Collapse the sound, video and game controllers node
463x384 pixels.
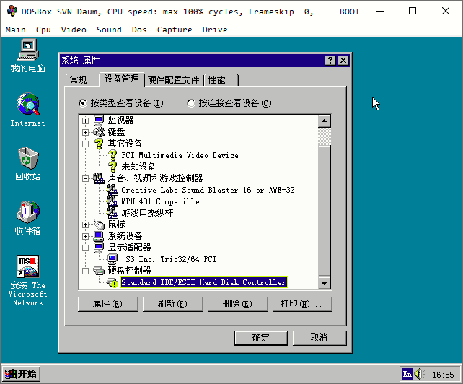pos(85,178)
